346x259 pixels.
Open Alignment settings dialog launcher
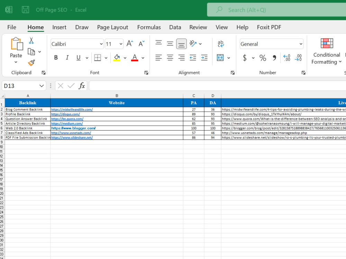pos(233,73)
